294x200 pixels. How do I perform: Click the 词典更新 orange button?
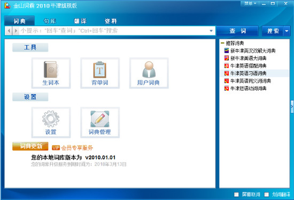click(30, 146)
